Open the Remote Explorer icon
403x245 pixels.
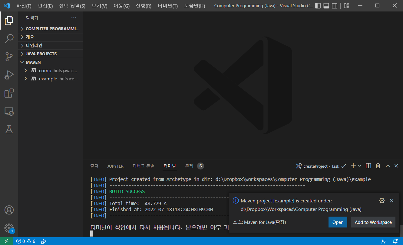coord(9,111)
